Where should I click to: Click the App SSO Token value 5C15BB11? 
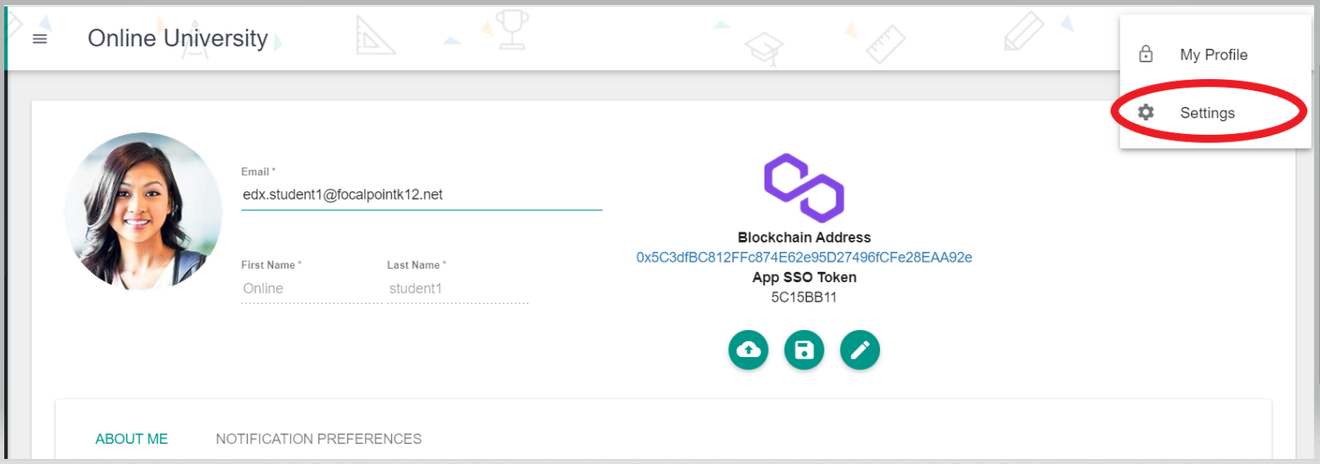[x=804, y=297]
